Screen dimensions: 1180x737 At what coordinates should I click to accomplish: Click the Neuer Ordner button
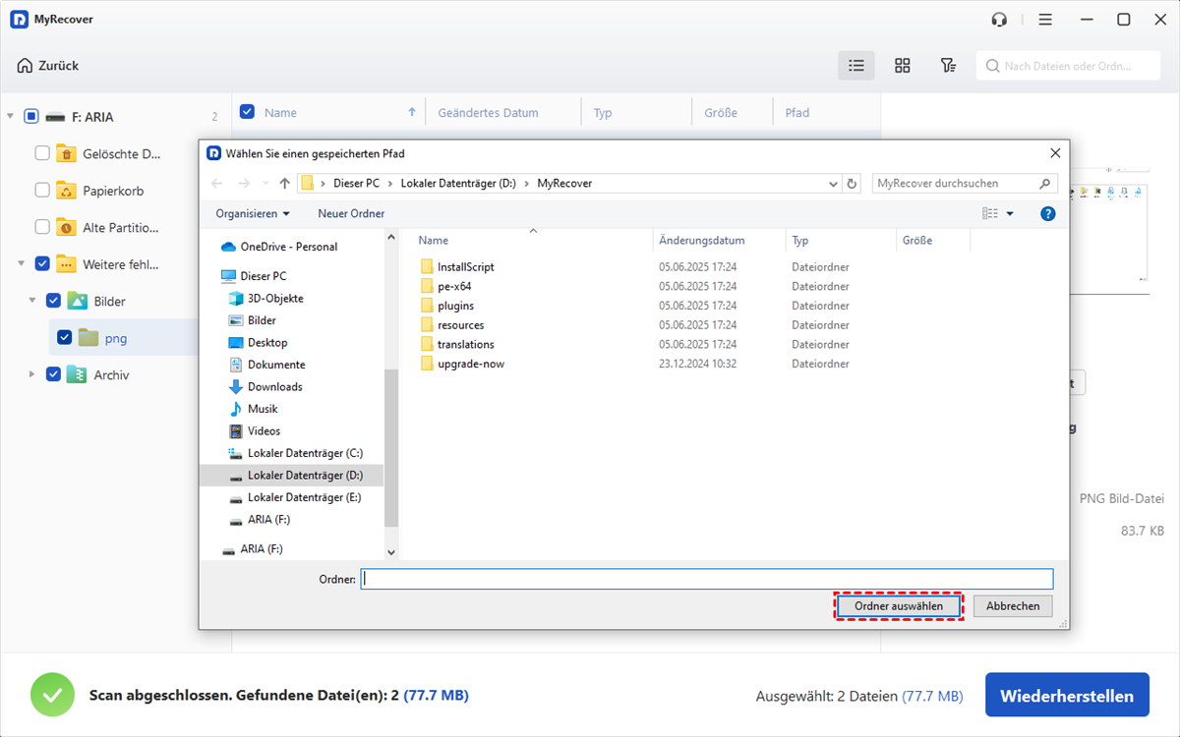tap(351, 213)
